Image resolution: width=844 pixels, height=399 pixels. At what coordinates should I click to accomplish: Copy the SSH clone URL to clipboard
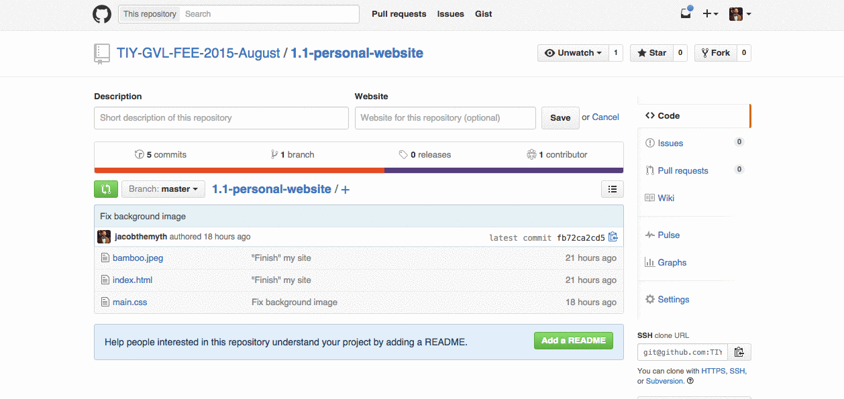(739, 352)
